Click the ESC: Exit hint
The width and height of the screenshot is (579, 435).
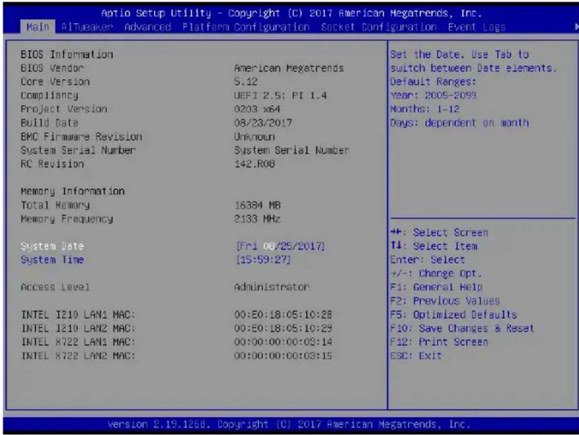point(416,355)
